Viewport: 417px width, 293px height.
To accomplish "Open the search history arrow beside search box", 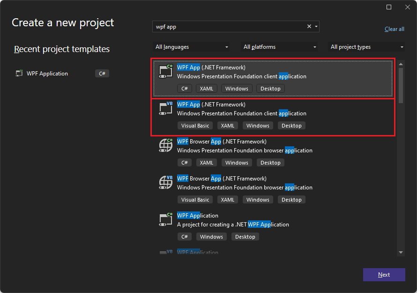I will [x=316, y=26].
